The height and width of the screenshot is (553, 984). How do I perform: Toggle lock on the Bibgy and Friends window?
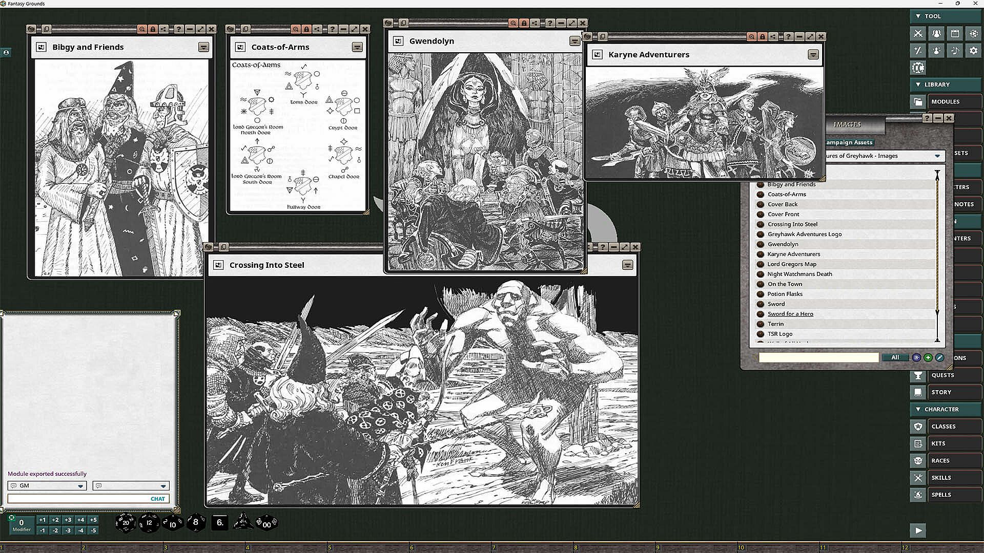[x=153, y=29]
